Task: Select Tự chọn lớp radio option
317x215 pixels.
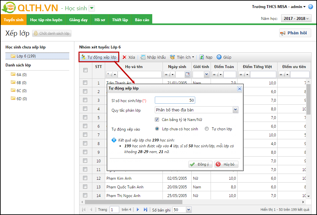Action: point(207,129)
